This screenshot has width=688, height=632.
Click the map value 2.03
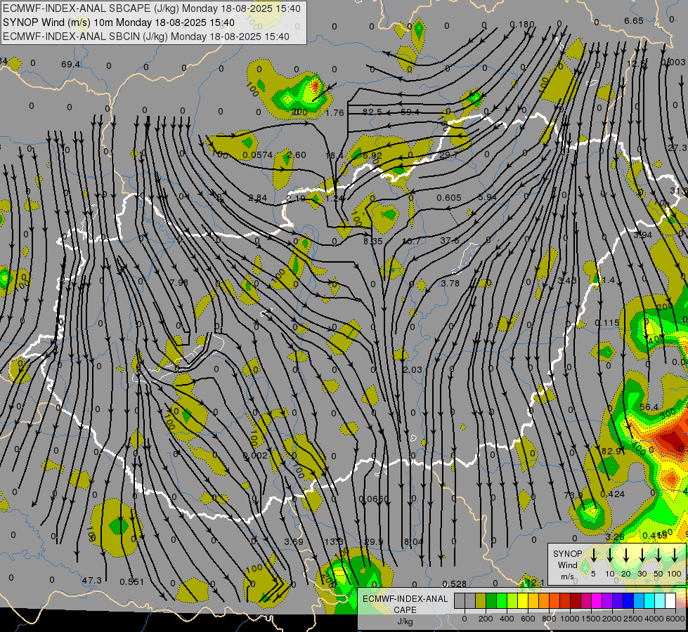coord(413,370)
